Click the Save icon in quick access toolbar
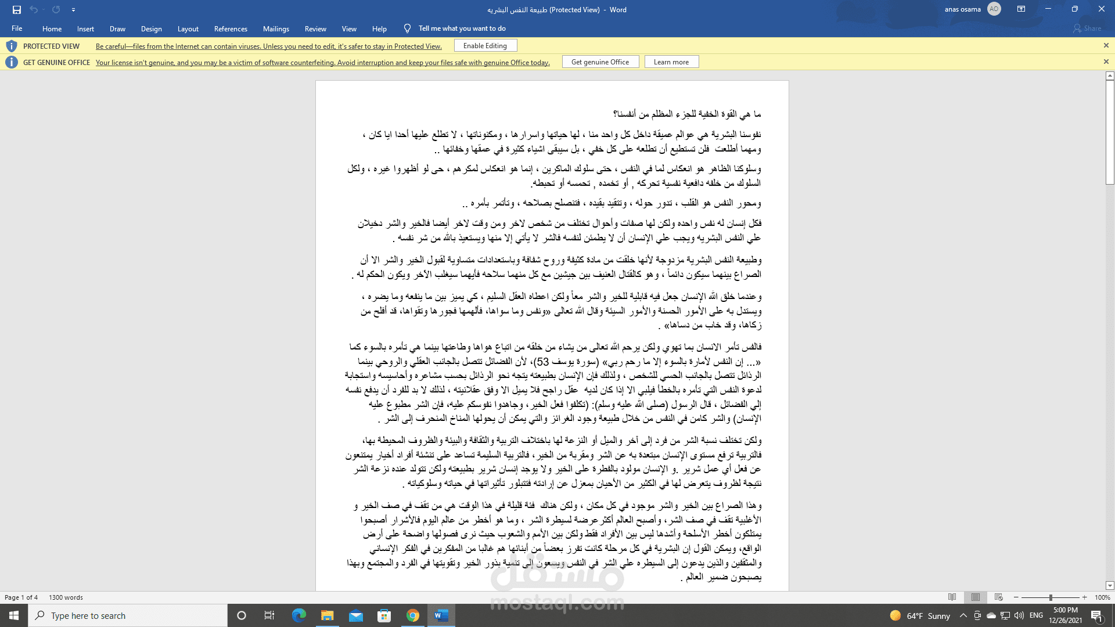 pos(17,9)
